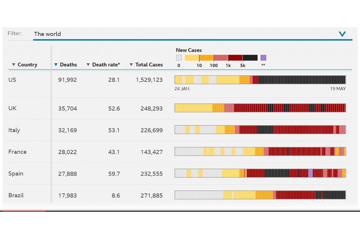Open the filter dropdown chevron
The image size is (360, 239).
point(342,34)
